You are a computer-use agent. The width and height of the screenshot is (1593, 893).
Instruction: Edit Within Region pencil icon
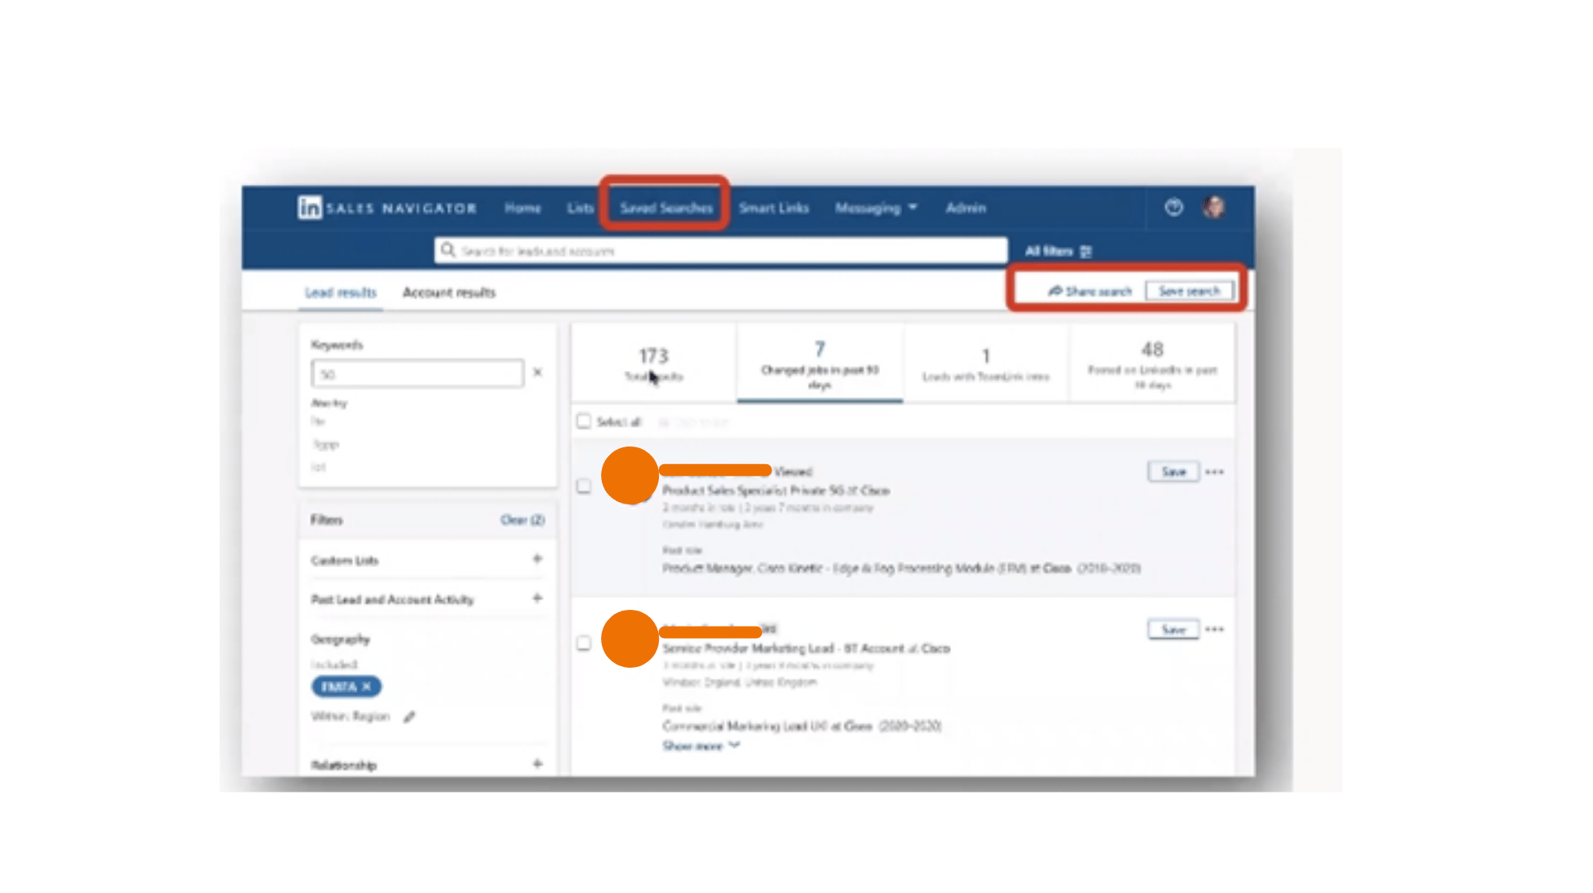point(410,717)
